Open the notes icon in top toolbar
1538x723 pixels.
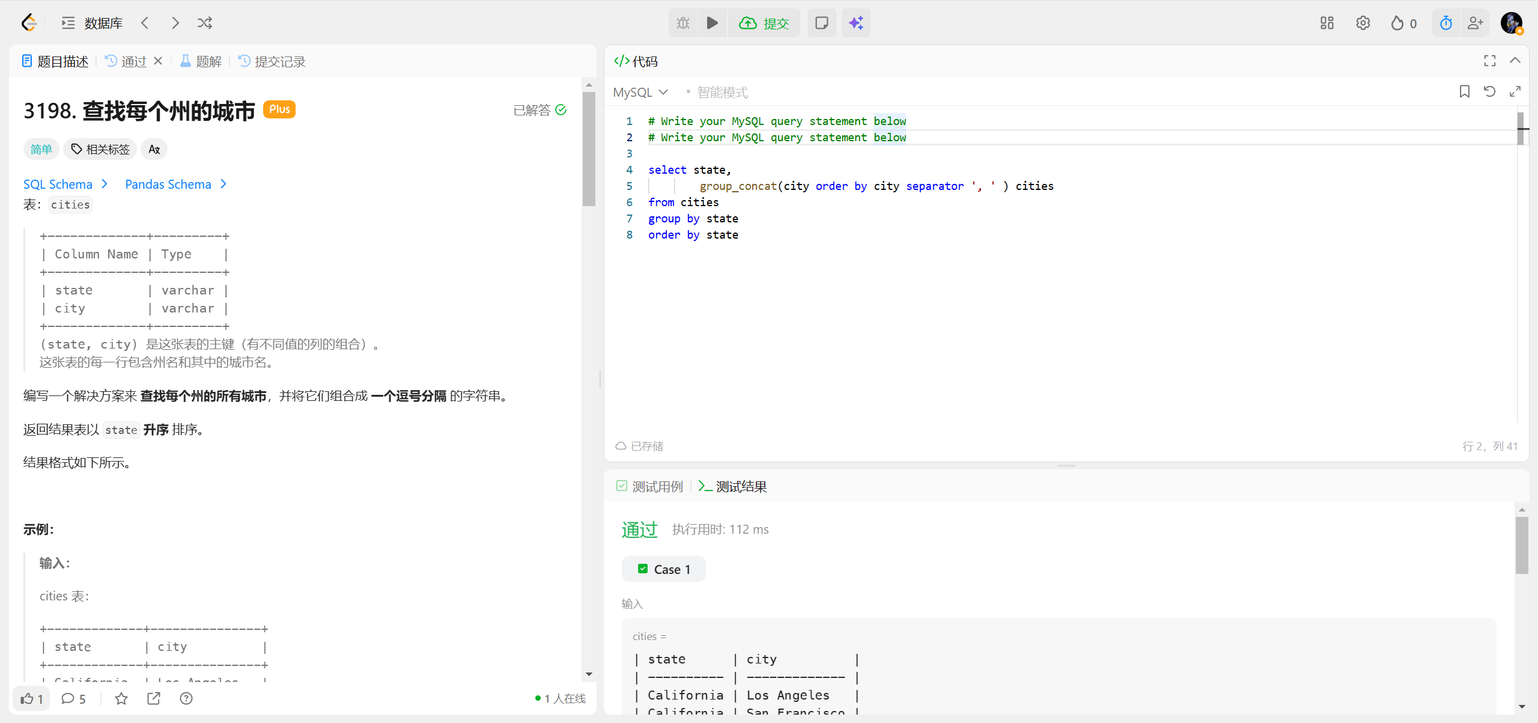point(821,23)
